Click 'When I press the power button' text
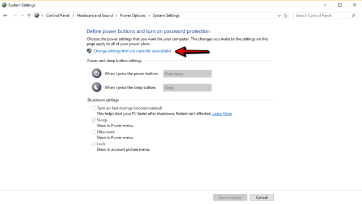The width and height of the screenshot is (362, 204). (x=131, y=73)
